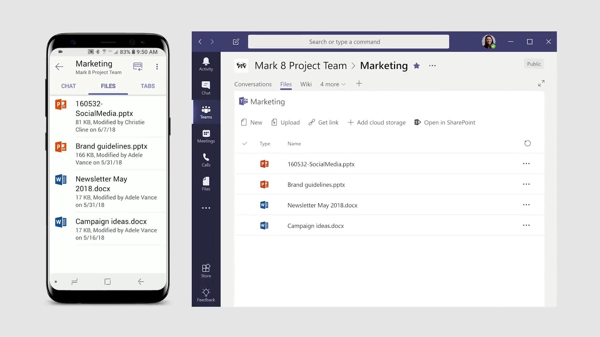Open more options for Brand guidelines.pptx

(x=526, y=184)
